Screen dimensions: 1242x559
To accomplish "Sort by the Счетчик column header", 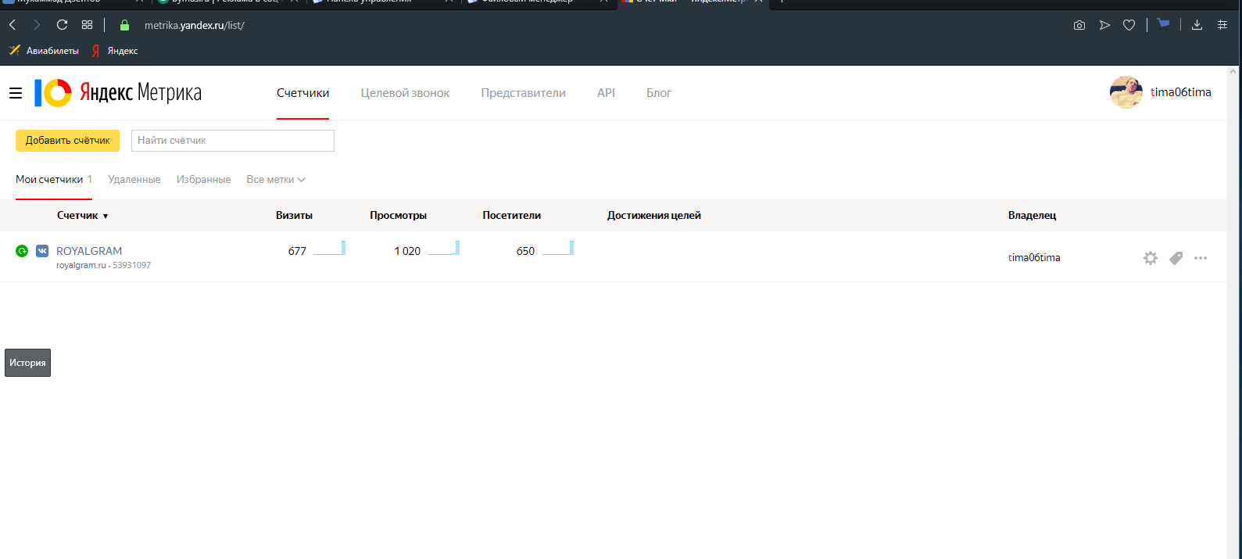I will pyautogui.click(x=82, y=216).
